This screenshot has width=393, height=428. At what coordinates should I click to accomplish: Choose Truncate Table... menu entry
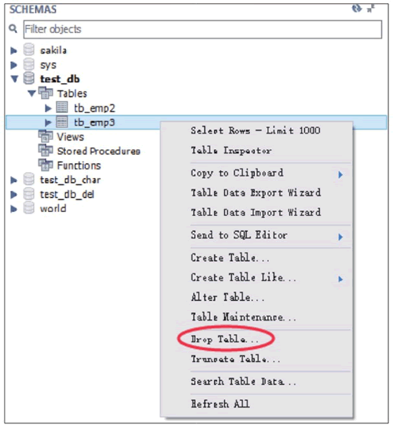pyautogui.click(x=236, y=359)
